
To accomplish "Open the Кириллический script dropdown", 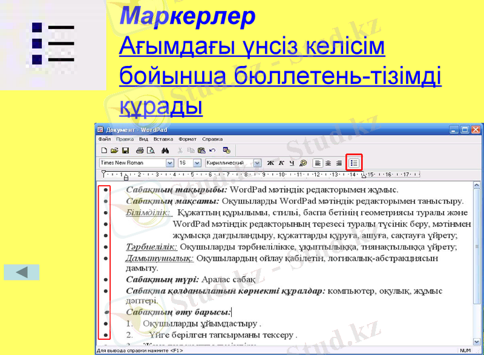I will (x=258, y=163).
